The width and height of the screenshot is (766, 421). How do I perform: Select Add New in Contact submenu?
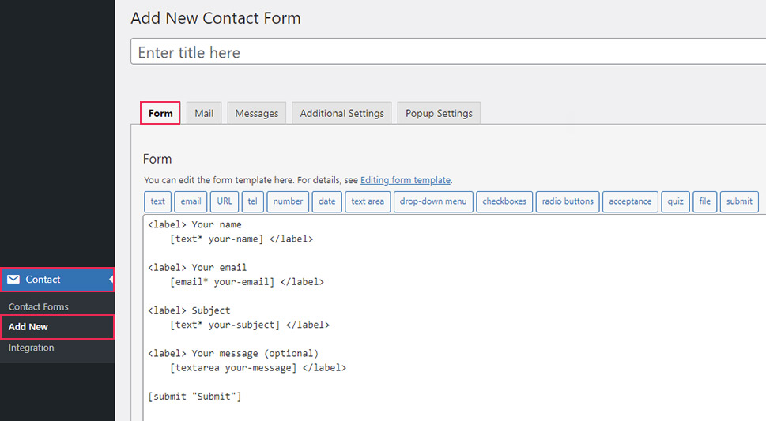pyautogui.click(x=28, y=327)
